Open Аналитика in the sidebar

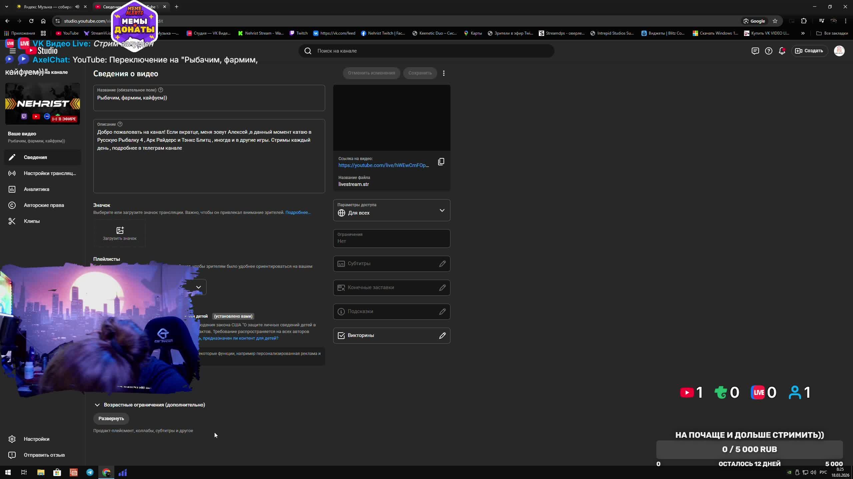(x=36, y=189)
